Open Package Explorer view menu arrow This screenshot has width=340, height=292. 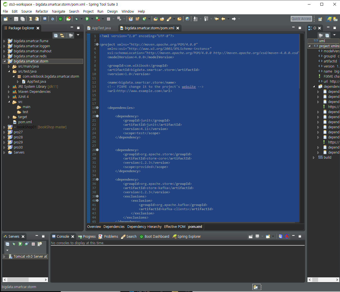78,35
